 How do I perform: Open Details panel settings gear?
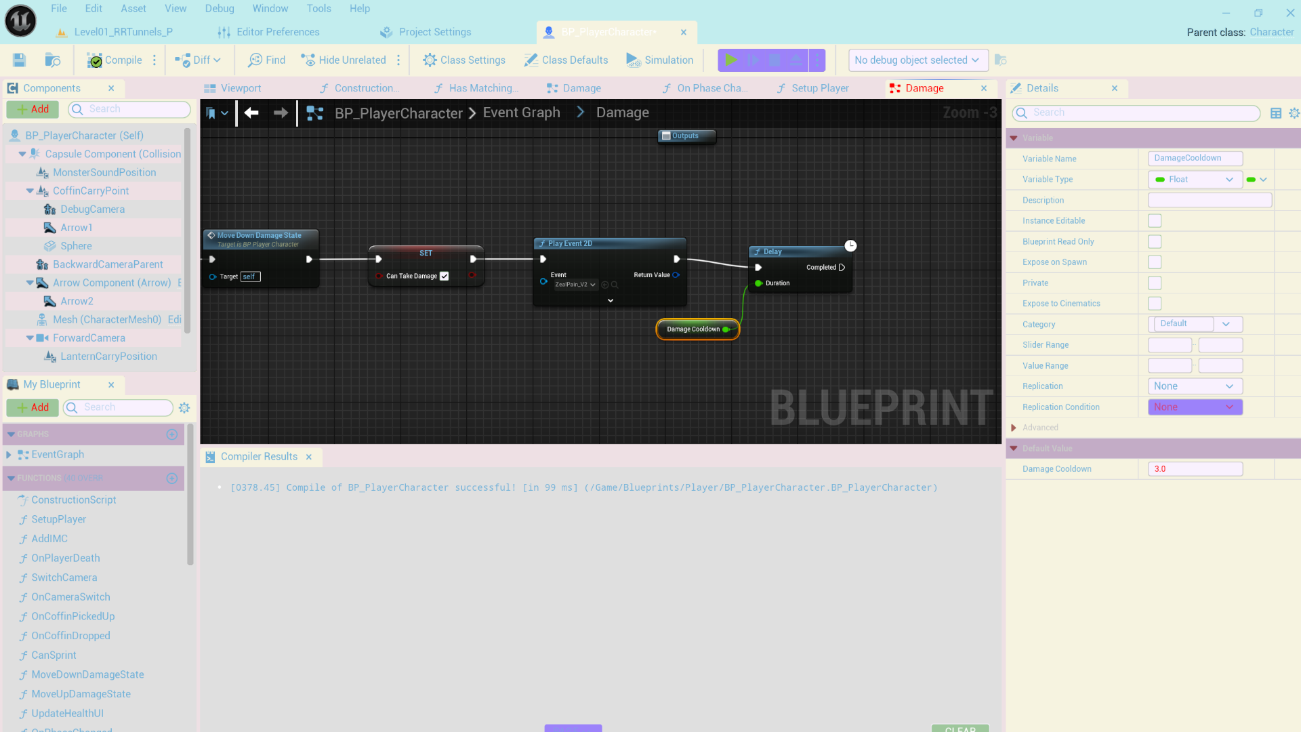click(1294, 113)
